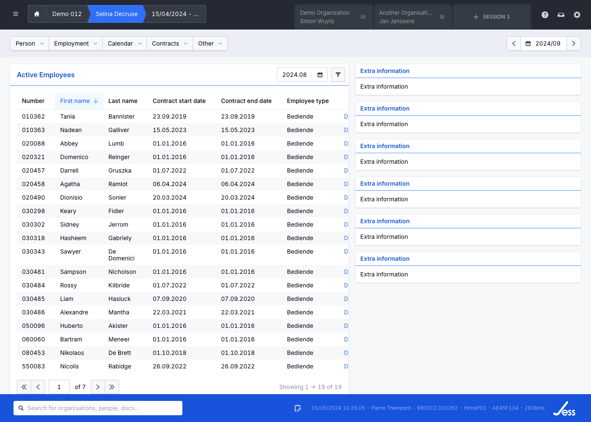Switch the Demo Organisation session icon

pos(363,17)
